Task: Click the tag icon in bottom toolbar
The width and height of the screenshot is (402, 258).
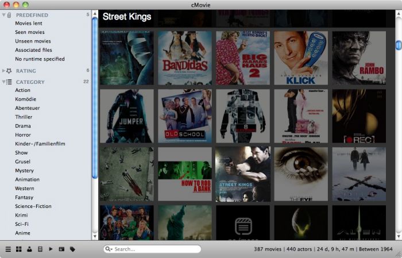Action: click(72, 249)
